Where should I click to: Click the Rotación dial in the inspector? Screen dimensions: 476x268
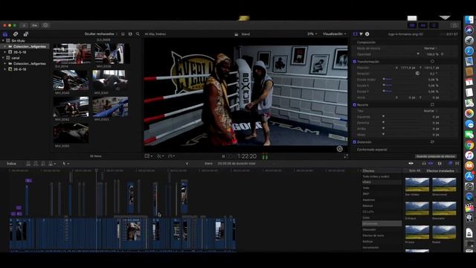point(417,73)
